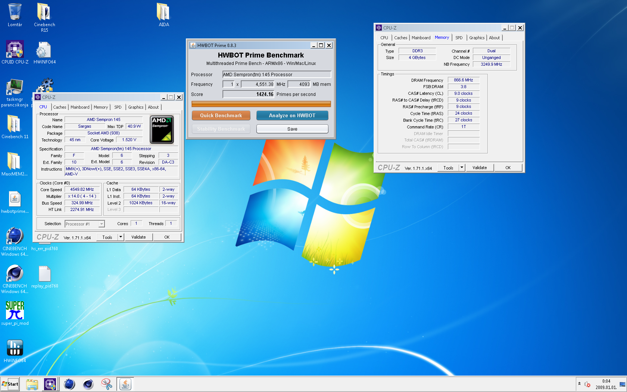Image resolution: width=627 pixels, height=392 pixels.
Task: Click the Start button on taskbar
Action: pos(10,384)
